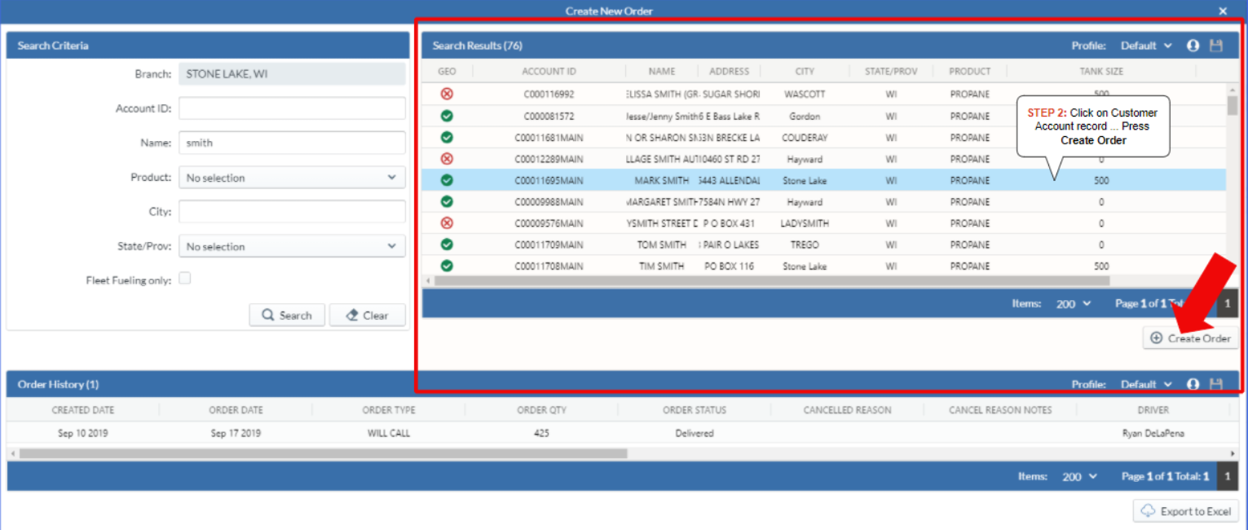Open the Order History Profile Default dropdown
Viewport: 1248px width, 530px height.
click(x=1146, y=384)
